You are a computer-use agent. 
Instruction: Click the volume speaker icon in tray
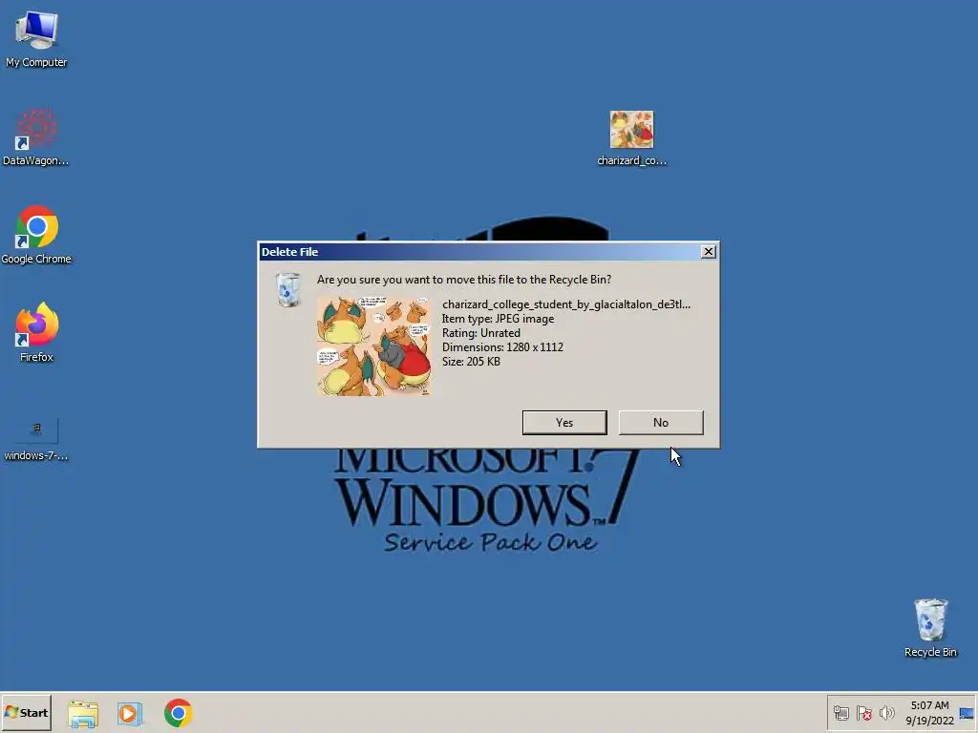[x=886, y=713]
